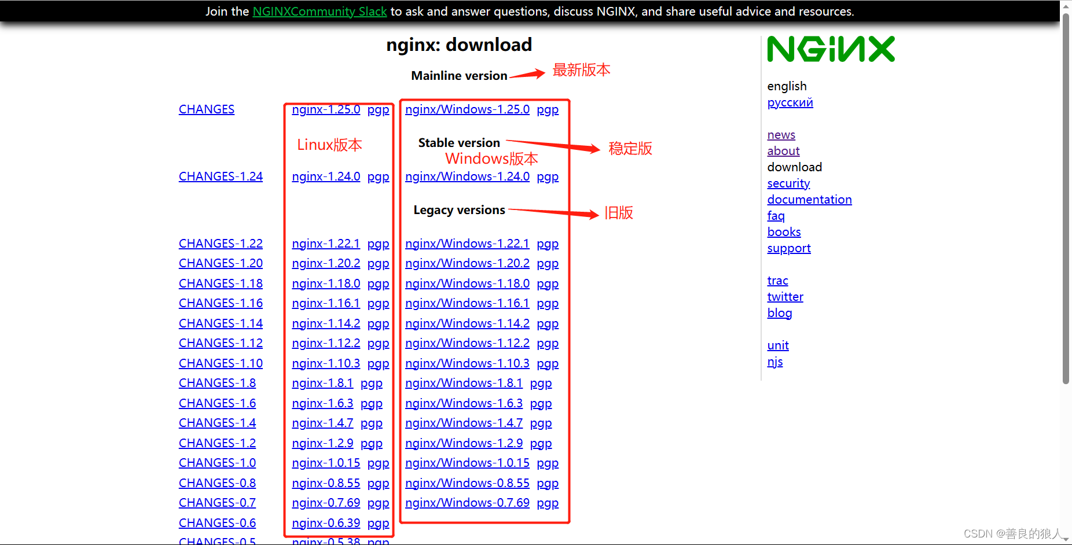Open the about page
Screen dimensions: 1072x545
pos(783,151)
